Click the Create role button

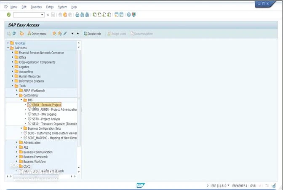coord(92,34)
